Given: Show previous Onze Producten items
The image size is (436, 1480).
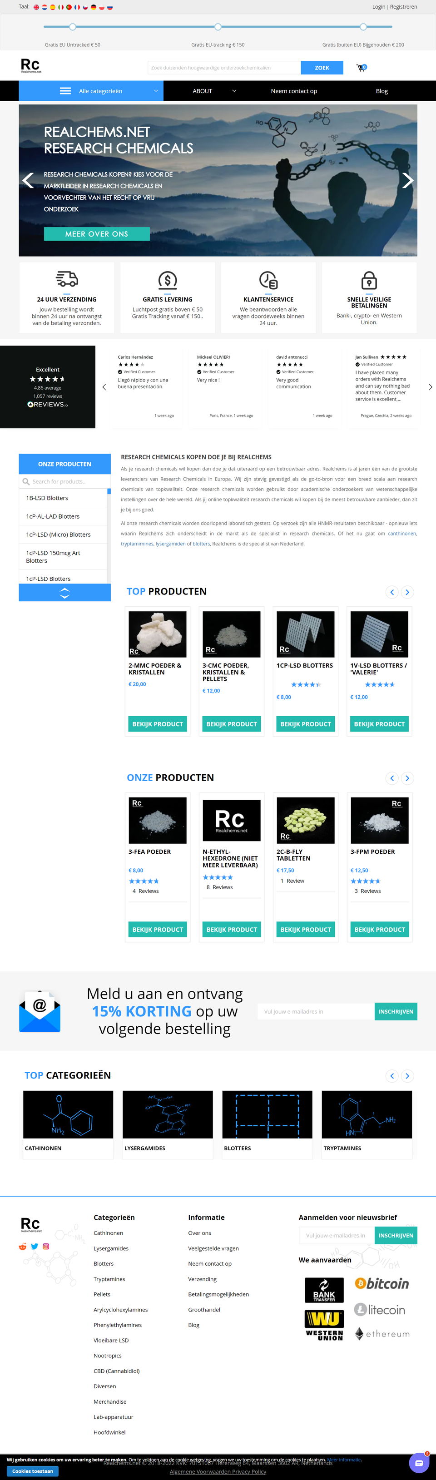Looking at the screenshot, I should pos(392,778).
